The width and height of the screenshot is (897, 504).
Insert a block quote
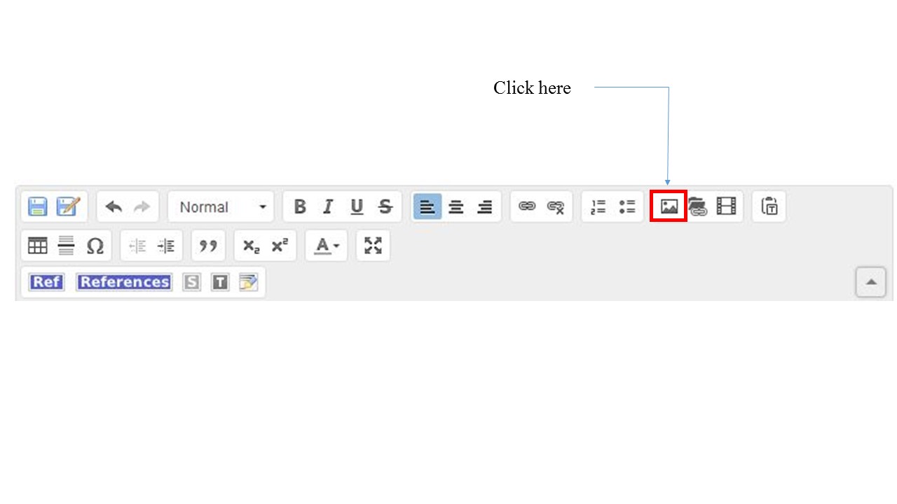point(208,246)
